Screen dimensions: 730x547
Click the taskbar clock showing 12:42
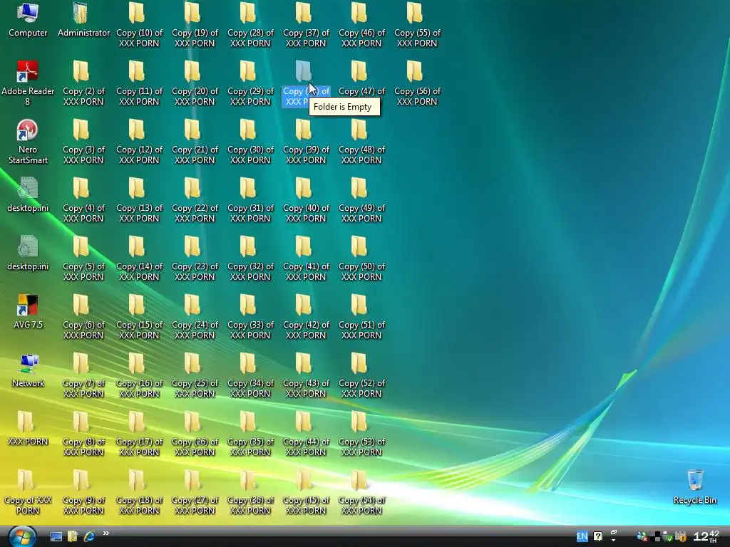(706, 536)
